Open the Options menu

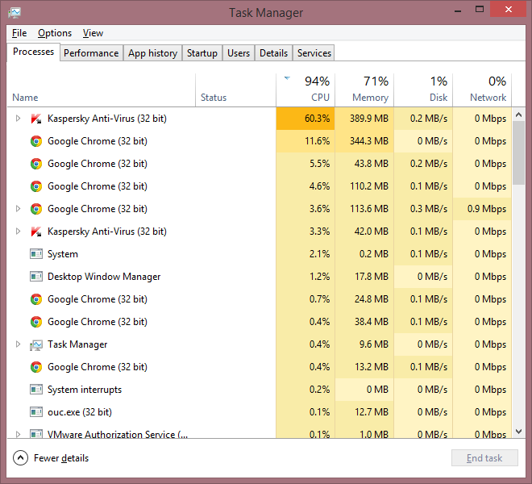point(55,33)
